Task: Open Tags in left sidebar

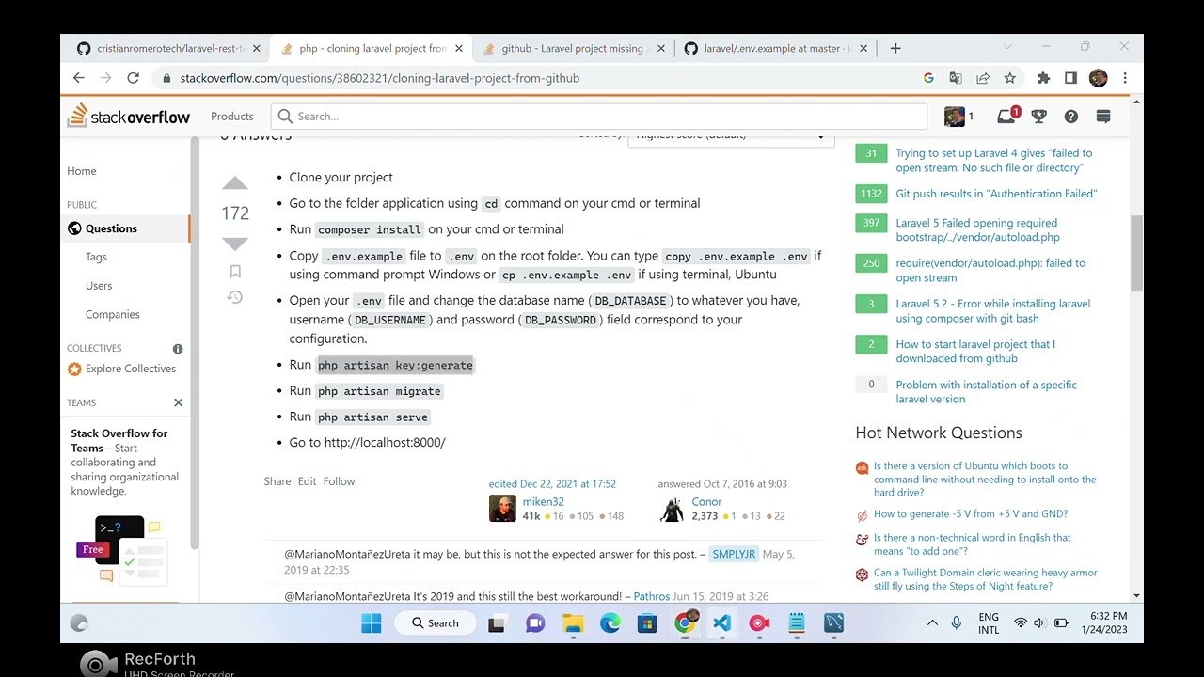Action: [96, 257]
